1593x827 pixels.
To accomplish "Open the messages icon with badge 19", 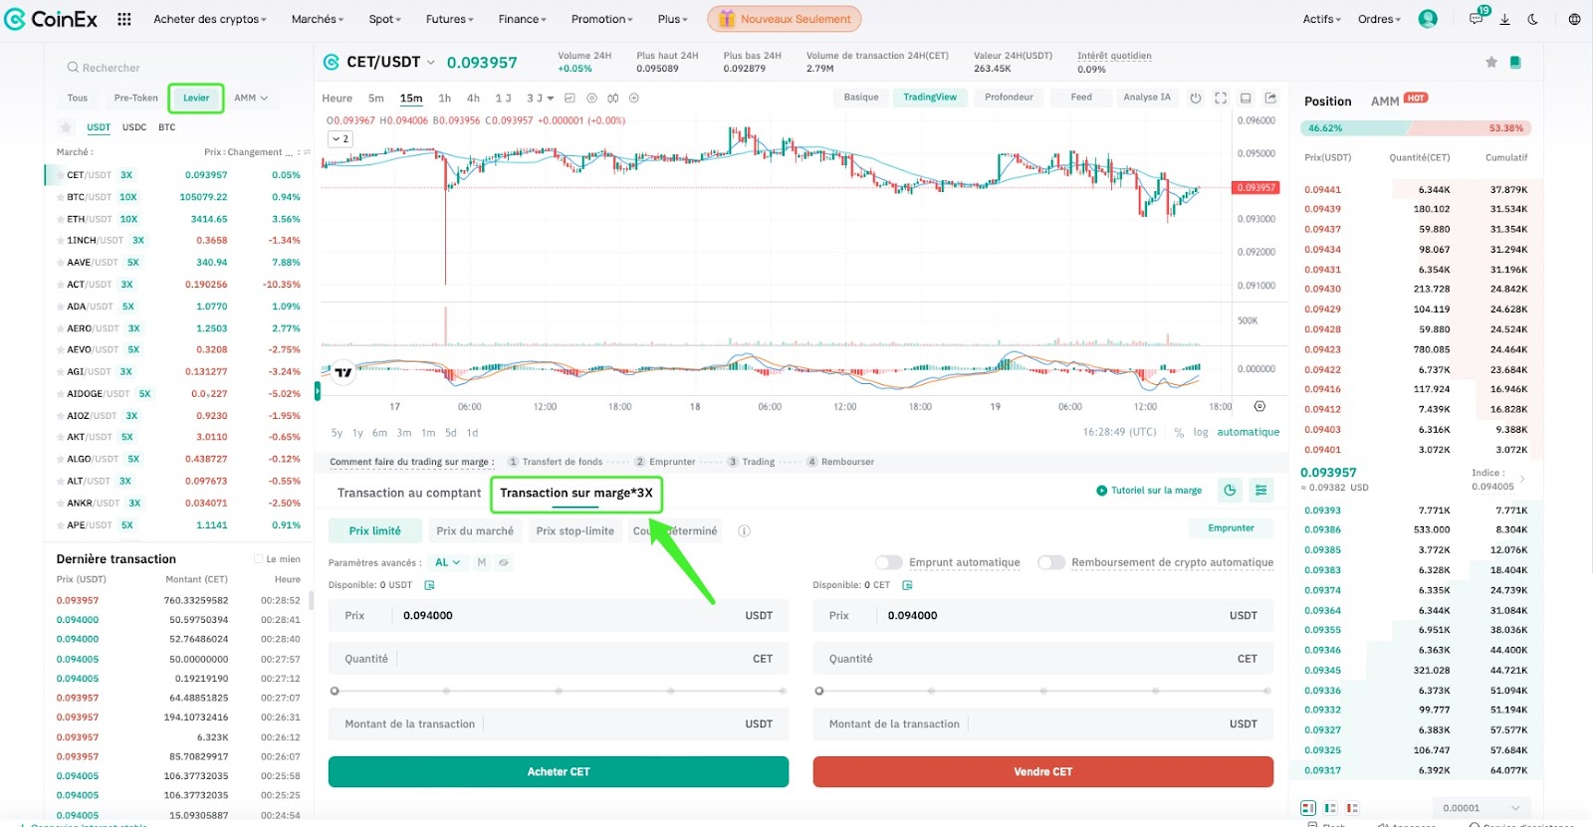I will pos(1477,19).
